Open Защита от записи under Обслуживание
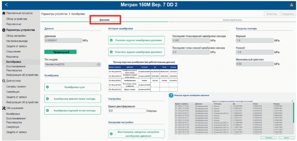Image resolution: width=297 pixels, height=141 pixels. (17, 132)
